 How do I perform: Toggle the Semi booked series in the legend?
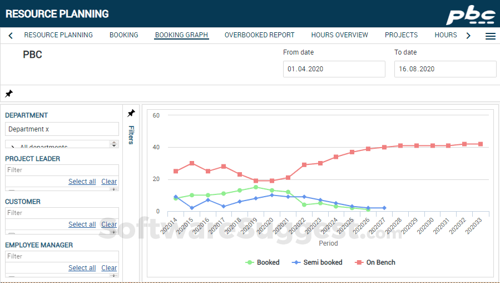318,262
